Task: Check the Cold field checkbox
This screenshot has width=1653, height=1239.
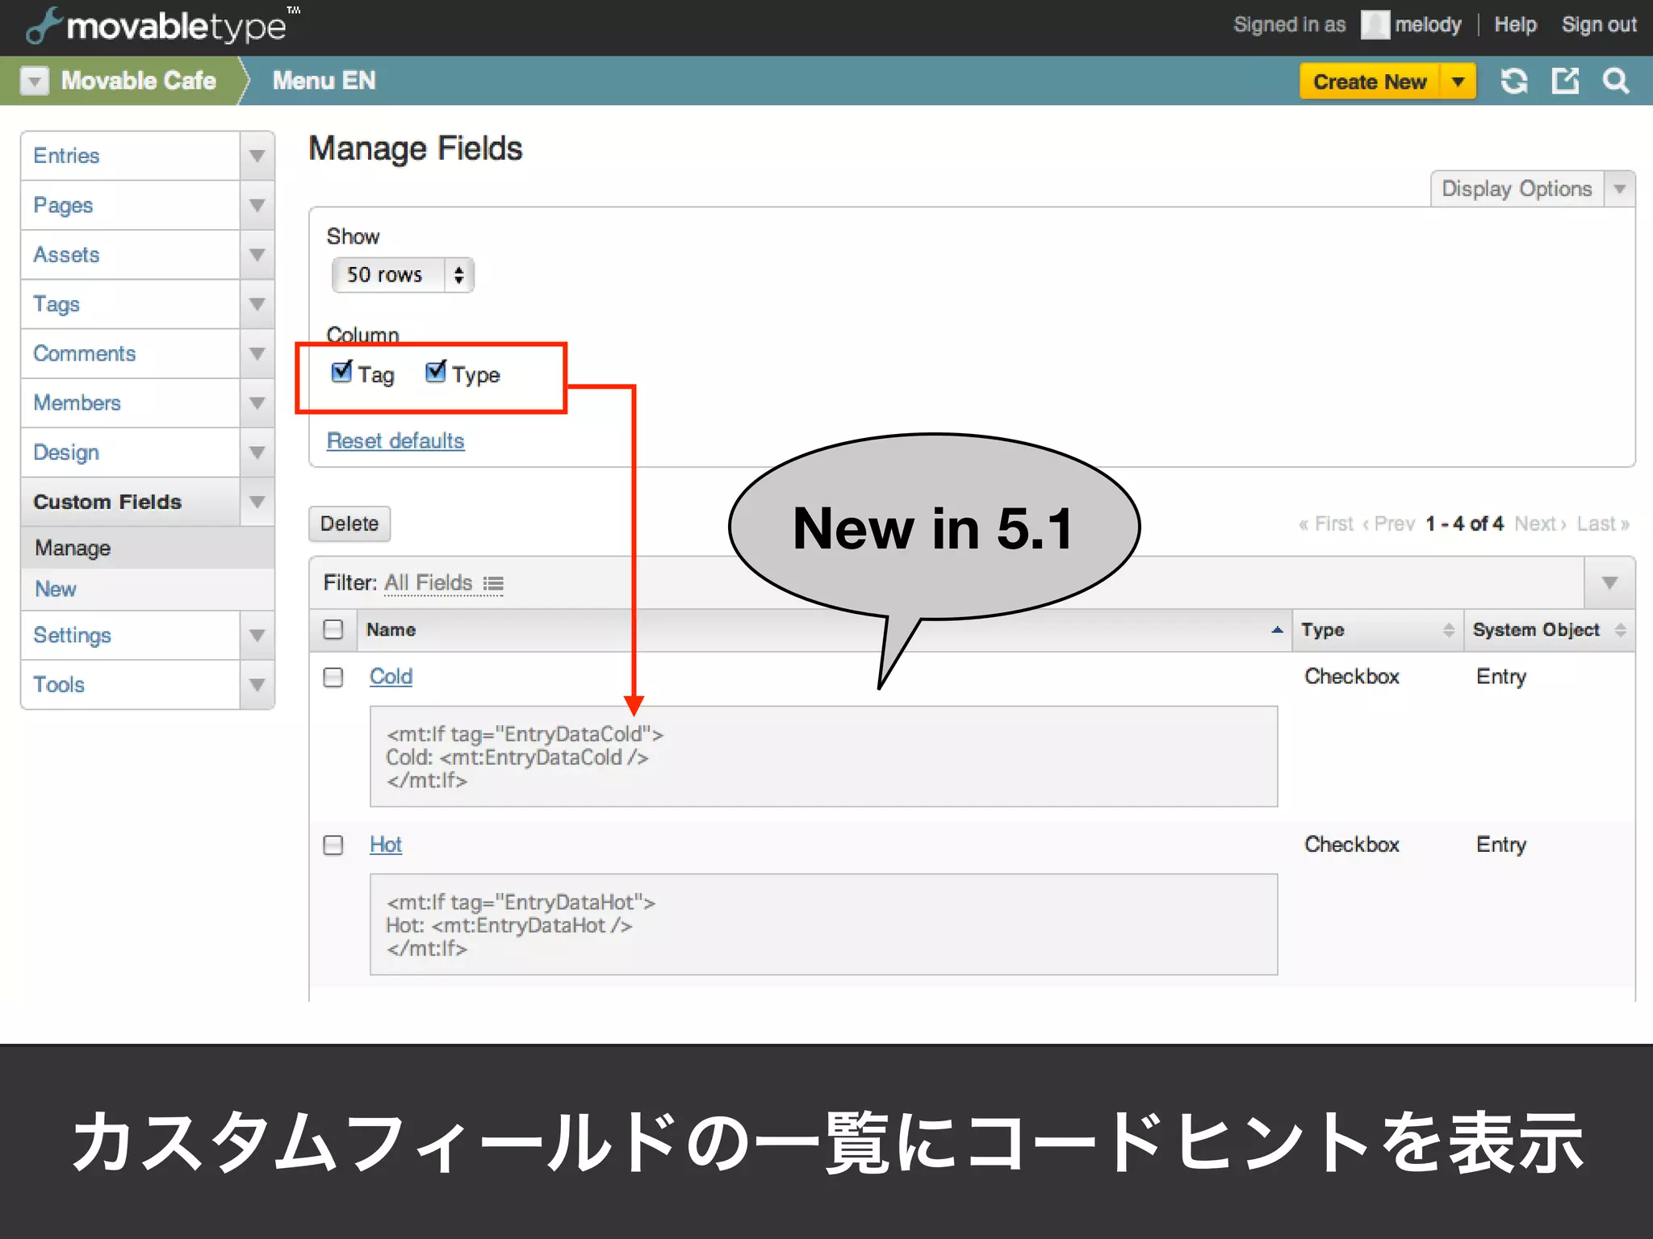Action: [333, 677]
